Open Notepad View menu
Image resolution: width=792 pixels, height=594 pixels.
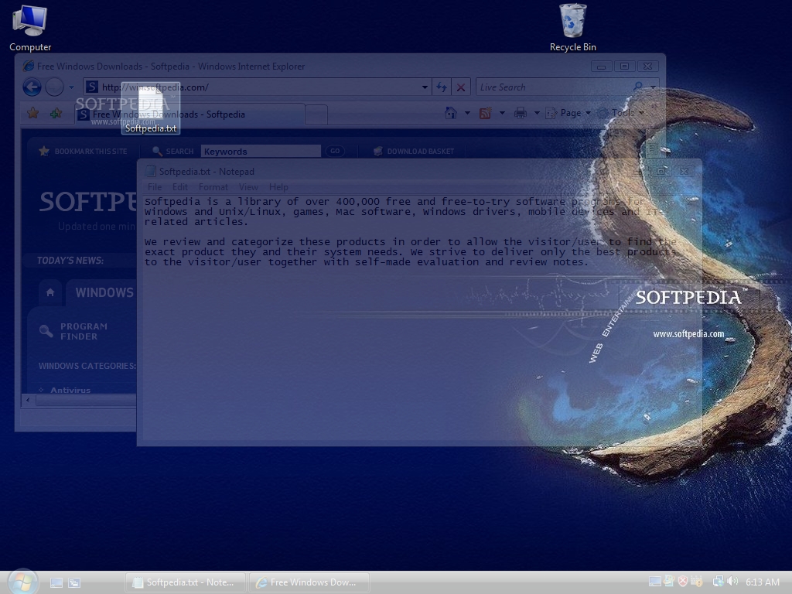[x=248, y=187]
